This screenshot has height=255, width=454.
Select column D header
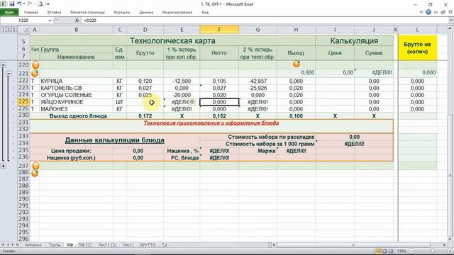coord(145,30)
